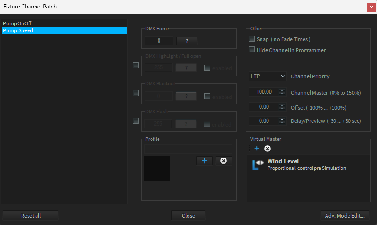This screenshot has height=225, width=377.
Task: Remove Virtual Master with the X icon
Action: (x=268, y=149)
